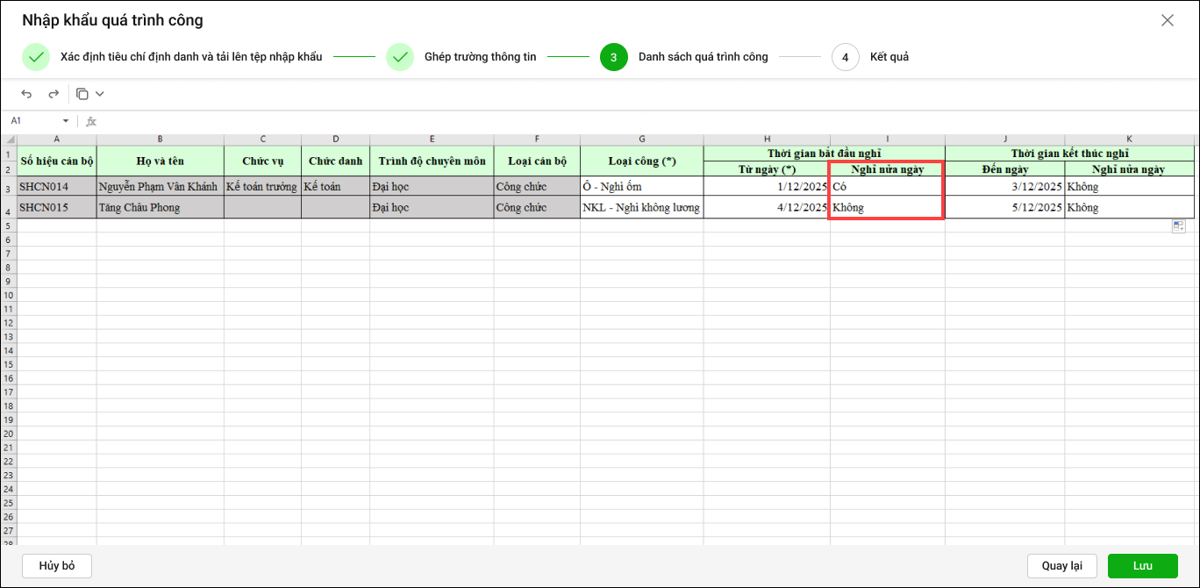
Task: Select step 3 Danh sách quá trình công
Action: [x=614, y=57]
